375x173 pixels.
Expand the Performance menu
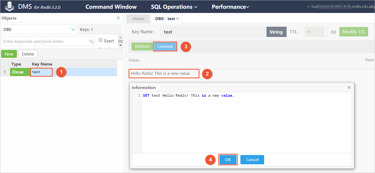click(230, 7)
